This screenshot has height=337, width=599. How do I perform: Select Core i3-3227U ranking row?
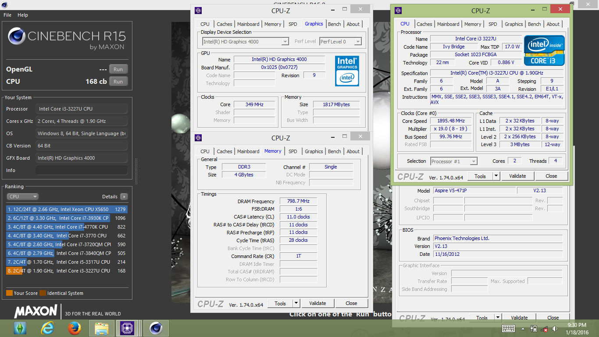pos(67,271)
